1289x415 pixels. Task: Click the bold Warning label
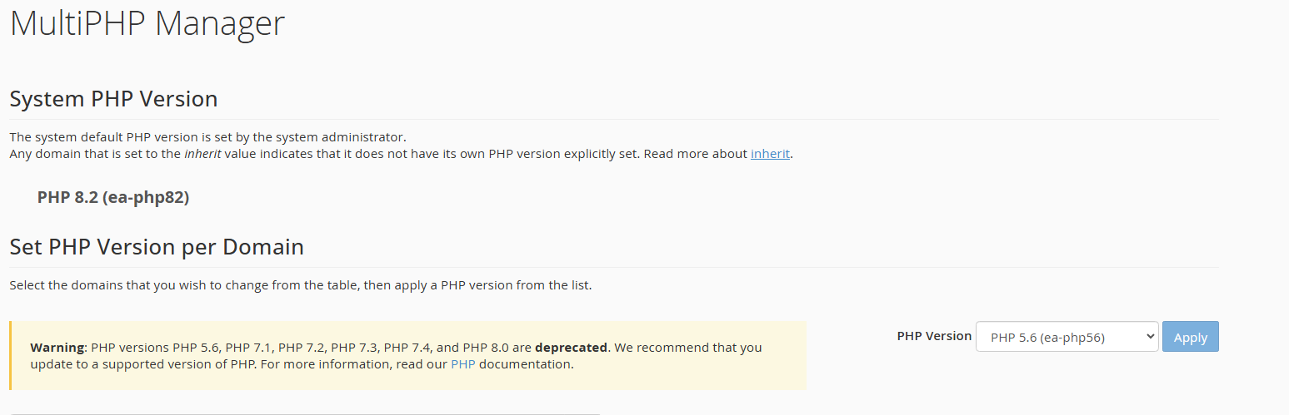57,348
